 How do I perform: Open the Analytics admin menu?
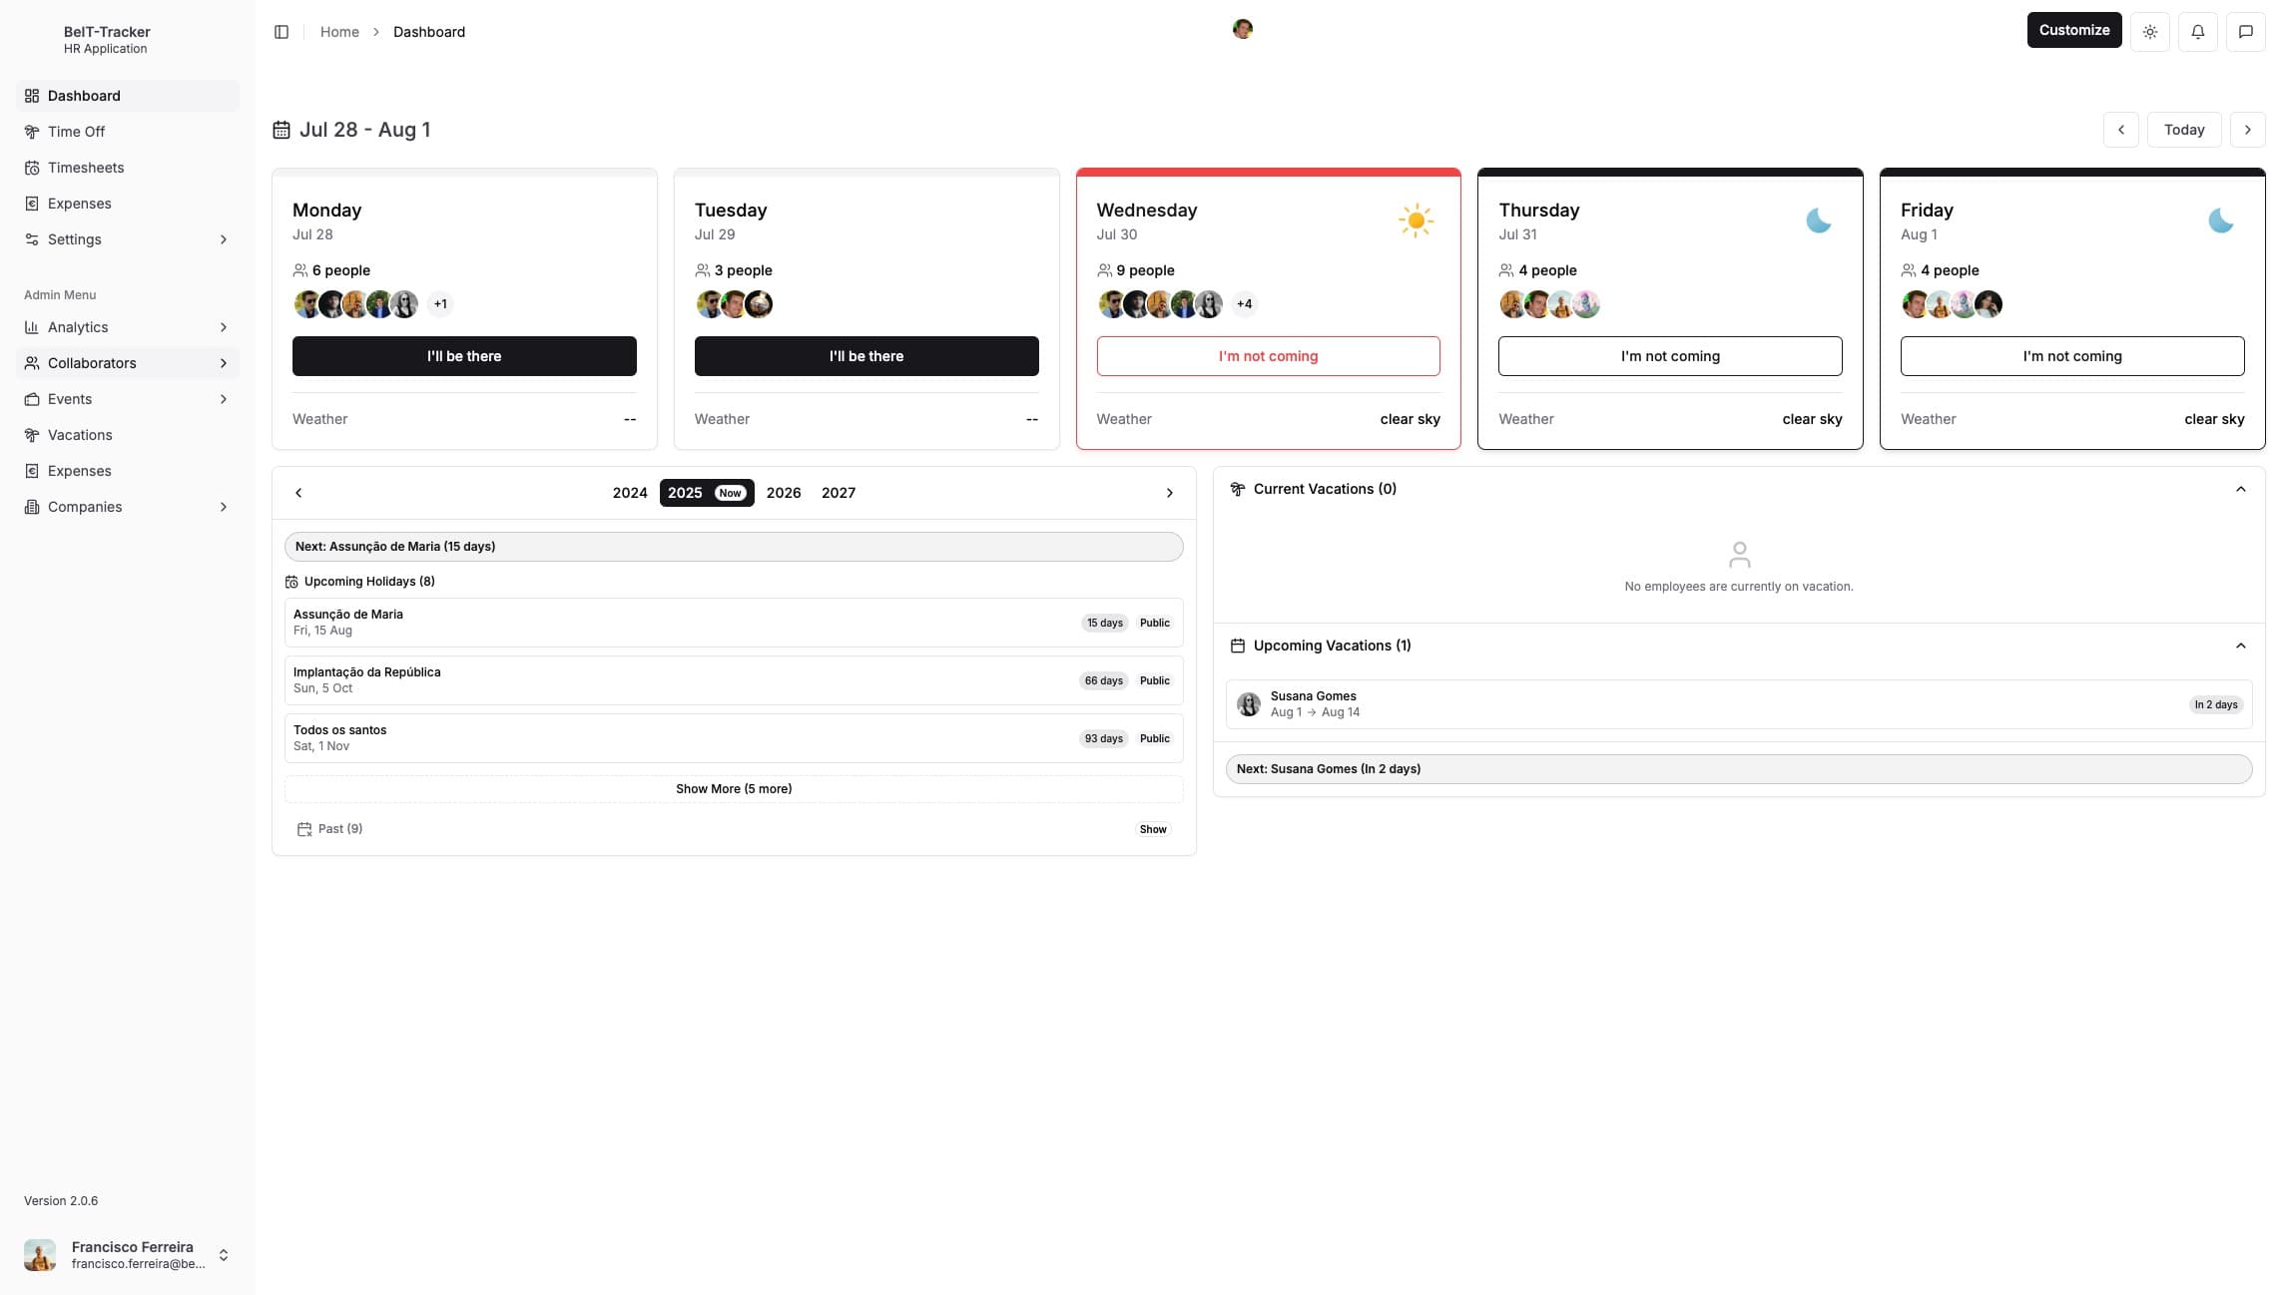click(78, 326)
